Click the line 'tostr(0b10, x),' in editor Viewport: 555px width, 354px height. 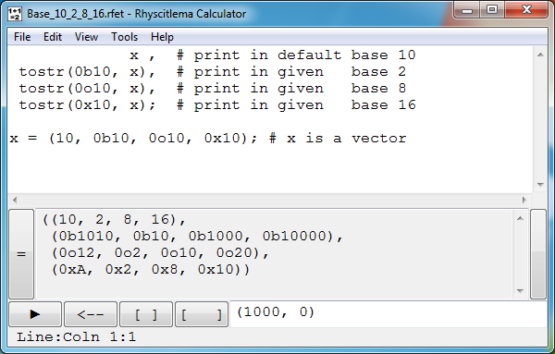coord(87,72)
